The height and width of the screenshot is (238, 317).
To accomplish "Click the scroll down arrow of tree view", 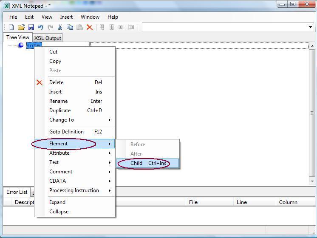I will [312, 181].
